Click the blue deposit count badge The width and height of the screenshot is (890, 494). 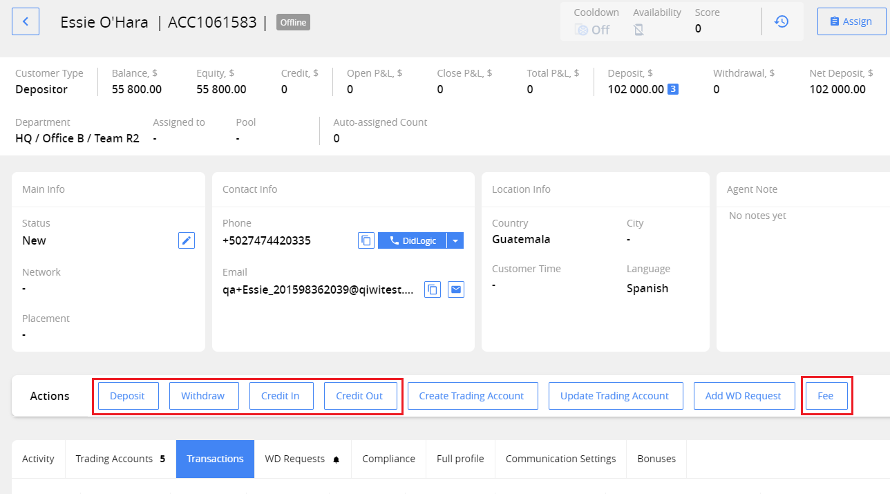click(674, 89)
